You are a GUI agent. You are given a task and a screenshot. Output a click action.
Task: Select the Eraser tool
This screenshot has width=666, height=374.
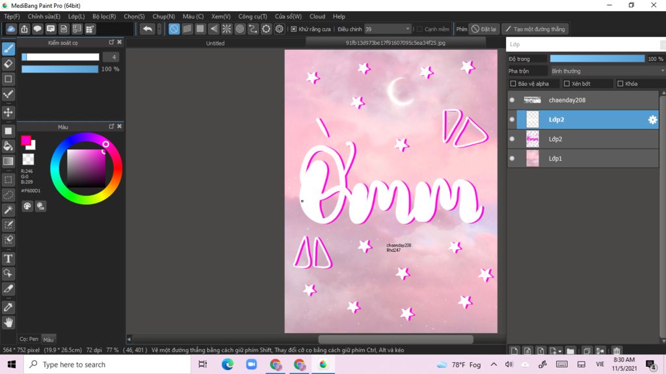(8, 64)
